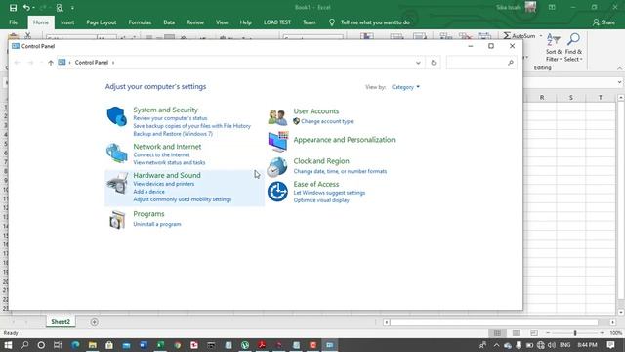The width and height of the screenshot is (625, 352).
Task: Click Change account type link
Action: [x=327, y=121]
